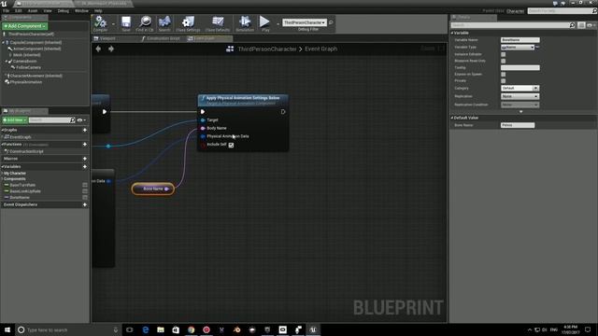Image resolution: width=598 pixels, height=336 pixels.
Task: Open the Help menu
Action: pos(98,10)
